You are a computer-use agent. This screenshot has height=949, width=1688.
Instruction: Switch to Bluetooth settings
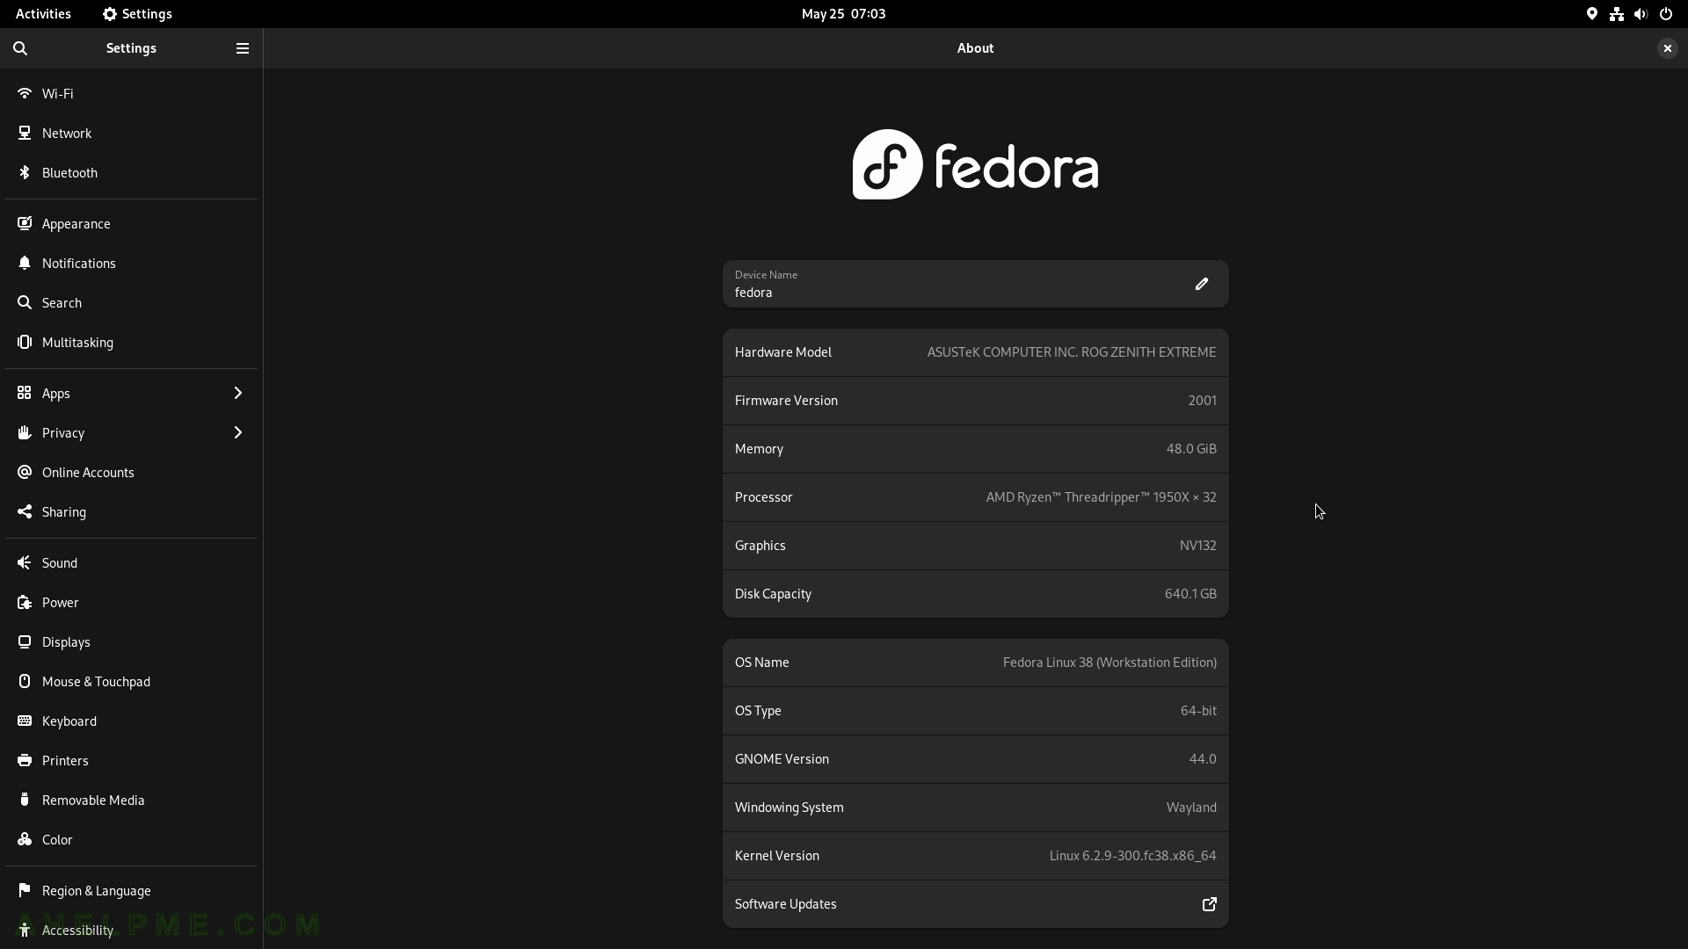pyautogui.click(x=132, y=172)
